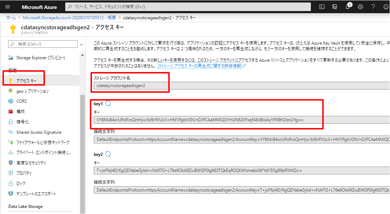Go to ホーム breadcrumb
The width and height of the screenshot is (390, 214).
pos(11,18)
